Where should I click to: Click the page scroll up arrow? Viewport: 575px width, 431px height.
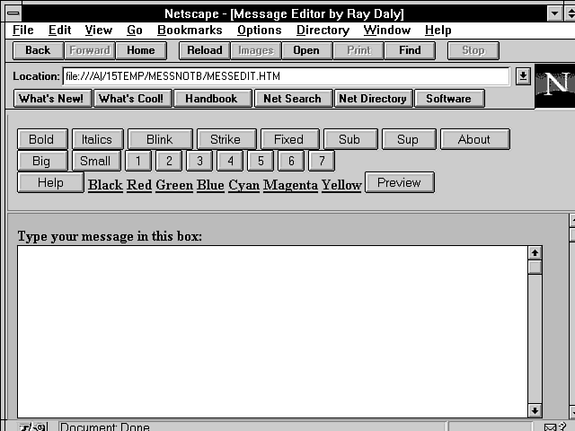click(x=571, y=220)
